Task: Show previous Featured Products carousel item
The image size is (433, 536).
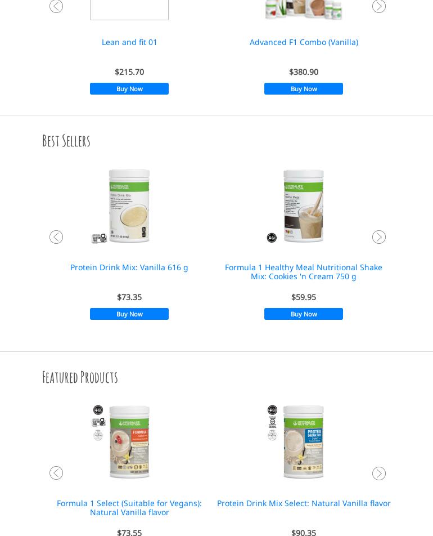Action: [x=56, y=473]
